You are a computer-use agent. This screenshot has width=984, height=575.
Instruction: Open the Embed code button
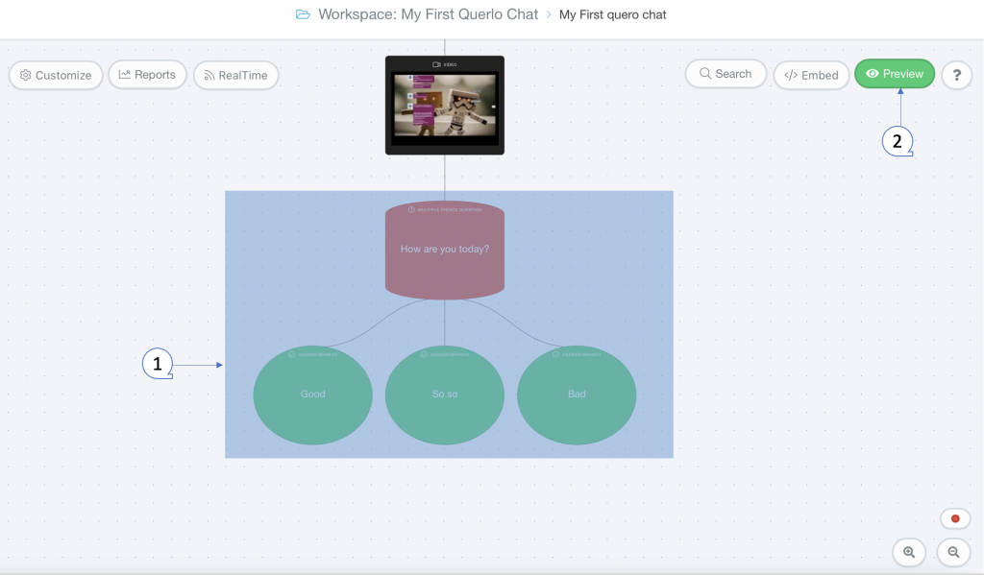point(811,75)
